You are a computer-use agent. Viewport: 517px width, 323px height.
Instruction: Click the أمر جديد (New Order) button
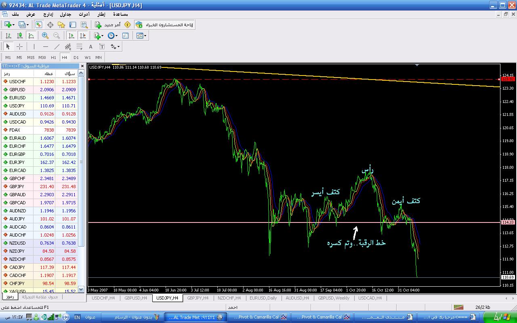point(108,25)
